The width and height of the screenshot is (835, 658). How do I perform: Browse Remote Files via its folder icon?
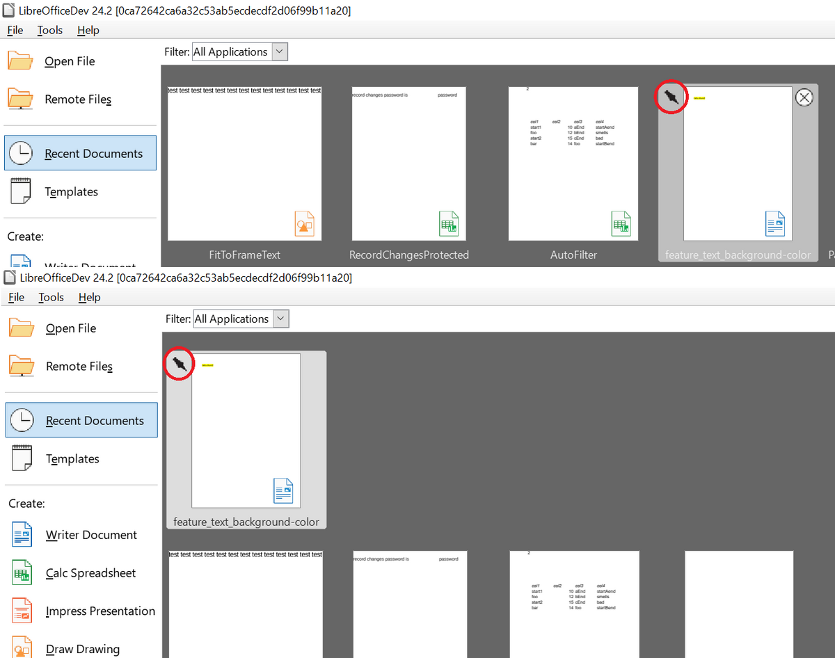tap(21, 99)
